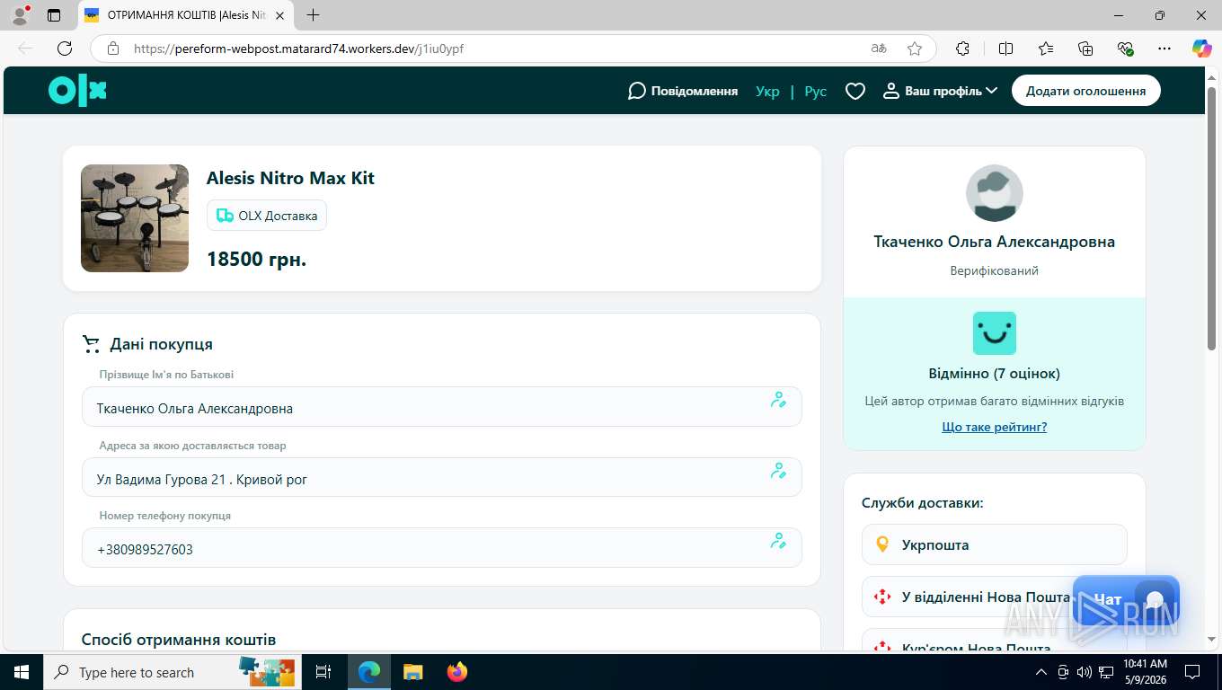1222x690 pixels.
Task: Click the Спосіб отримання коштів heading
Action: (179, 640)
